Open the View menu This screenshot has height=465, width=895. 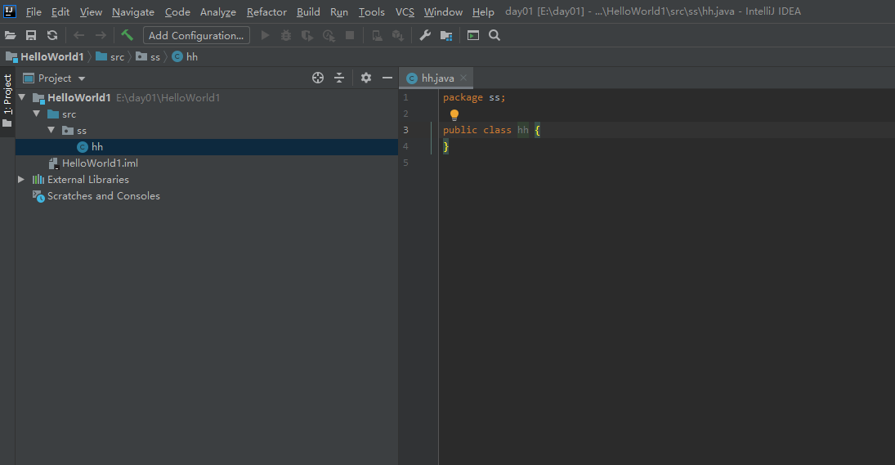click(91, 12)
